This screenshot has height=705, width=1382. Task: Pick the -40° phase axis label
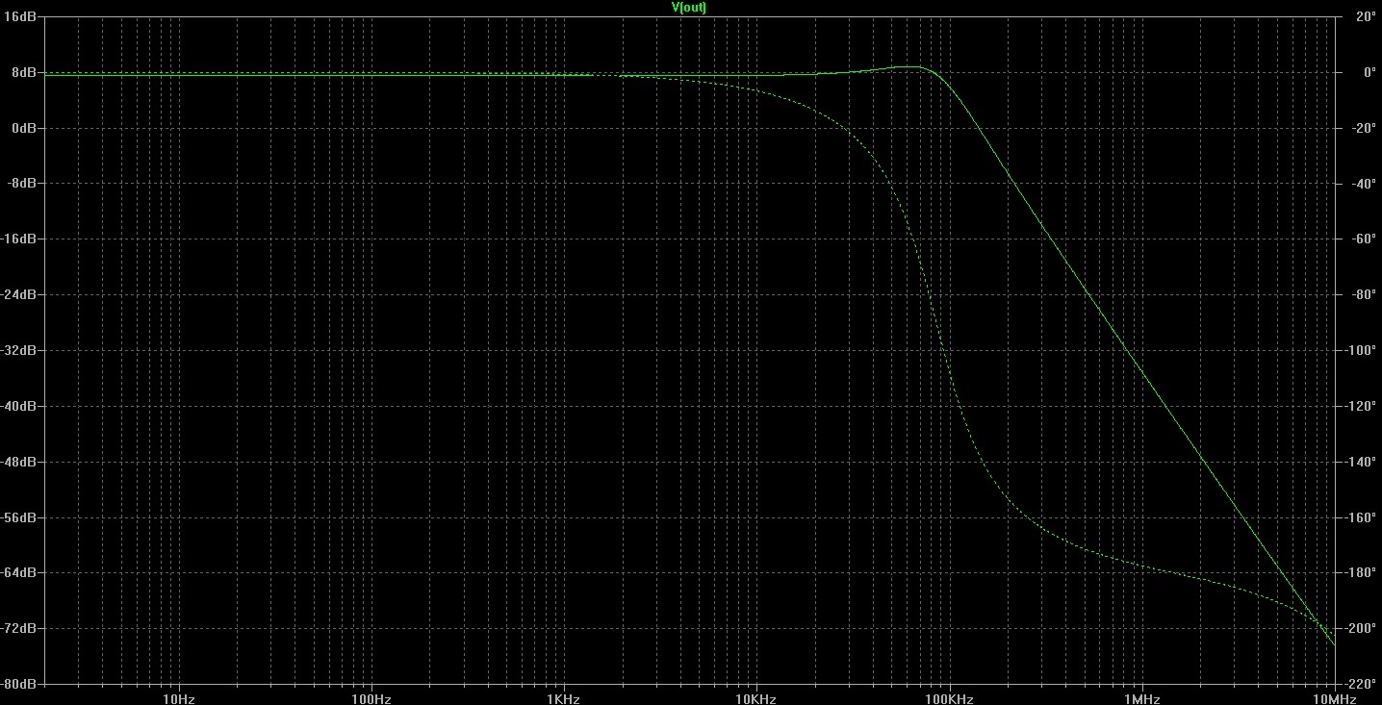(1364, 184)
